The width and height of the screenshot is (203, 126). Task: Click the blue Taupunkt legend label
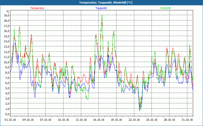coord(101,8)
